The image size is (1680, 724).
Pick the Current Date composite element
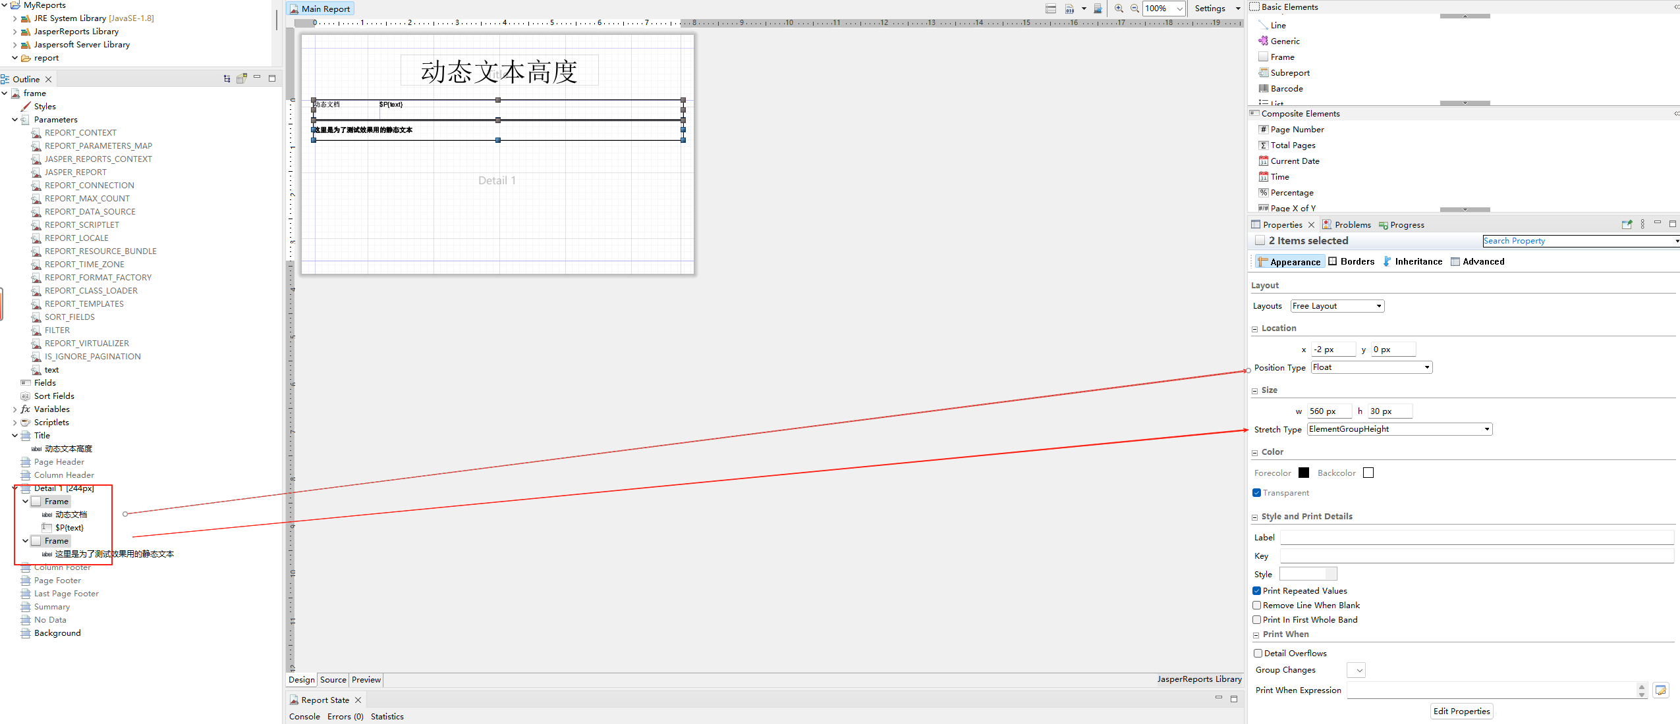pos(1294,161)
